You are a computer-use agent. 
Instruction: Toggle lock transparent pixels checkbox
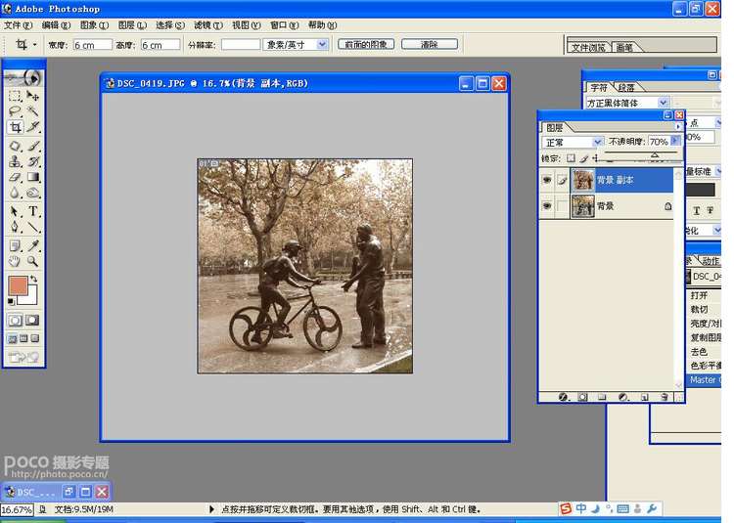(571, 158)
